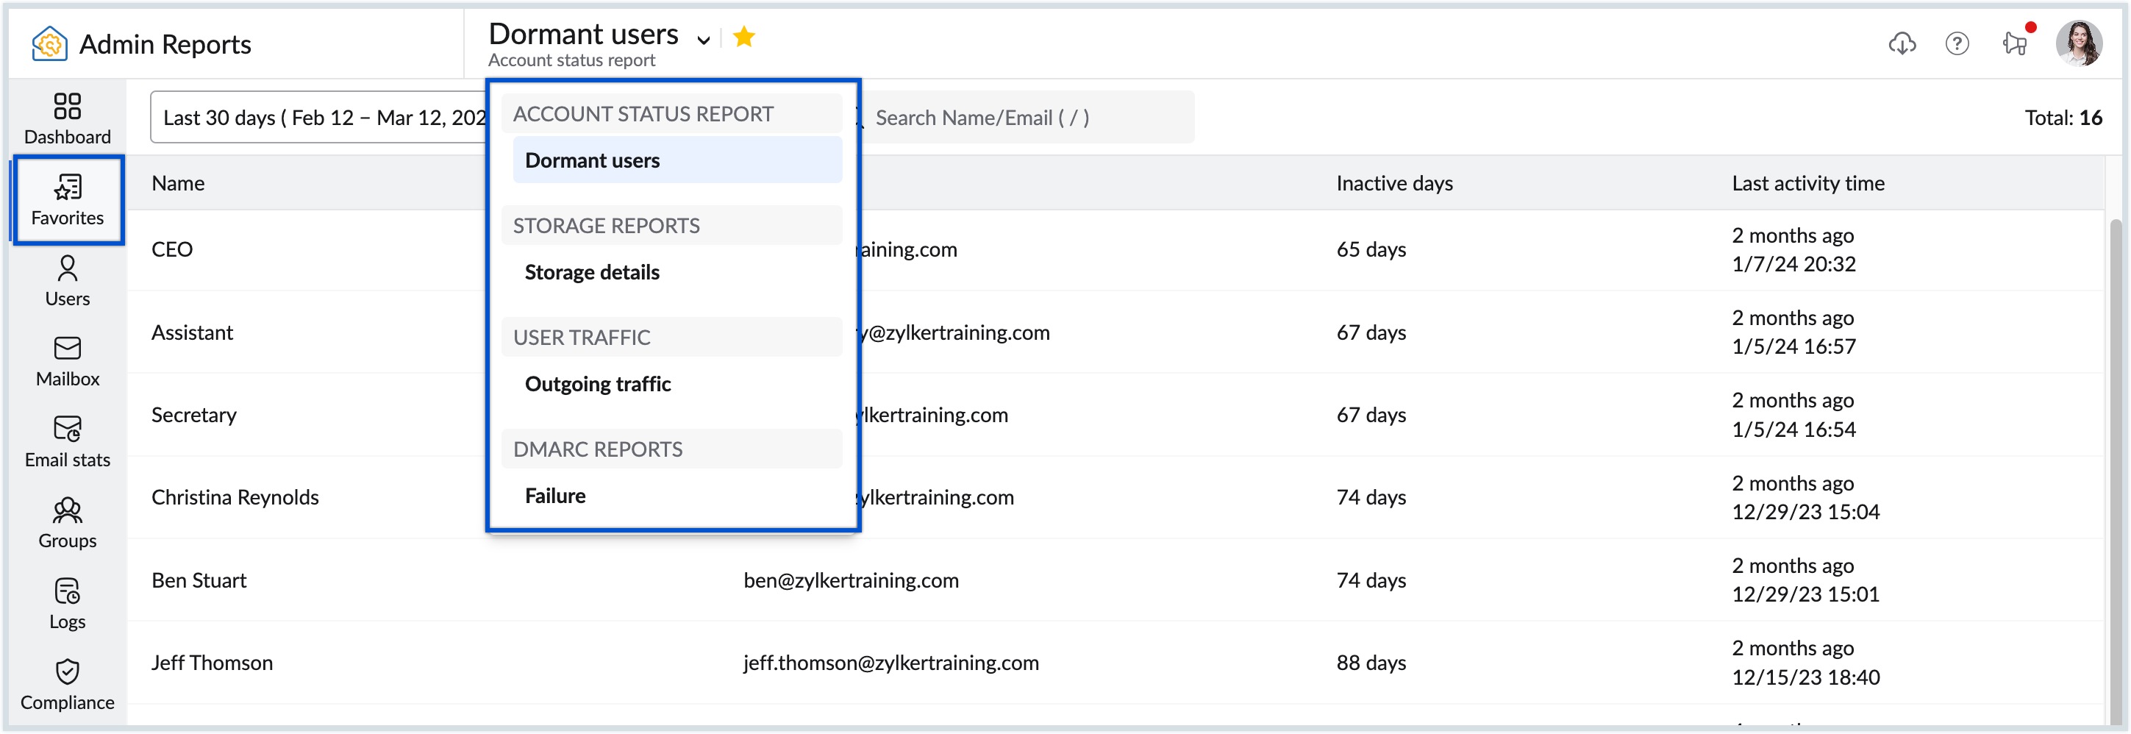Select the Jeff Thomson row name
The width and height of the screenshot is (2131, 734).
pos(212,662)
